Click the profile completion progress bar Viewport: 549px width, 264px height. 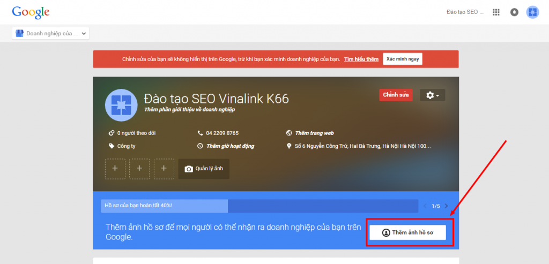click(x=259, y=206)
